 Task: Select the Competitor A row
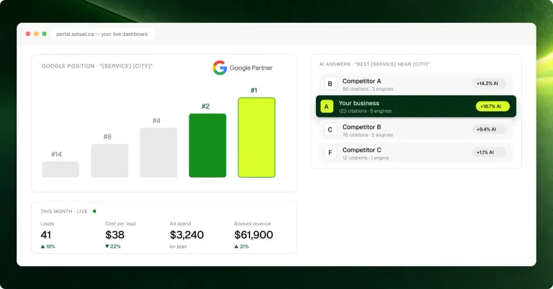tap(416, 84)
